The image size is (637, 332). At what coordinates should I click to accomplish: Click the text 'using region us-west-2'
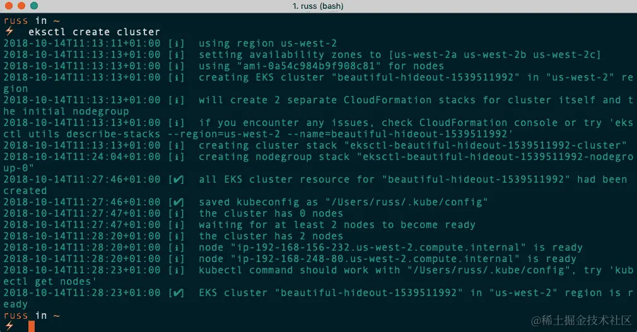coord(267,43)
